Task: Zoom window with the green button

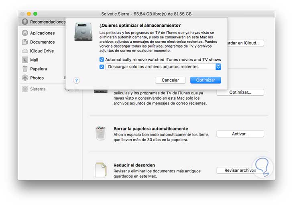Action: tap(35, 14)
